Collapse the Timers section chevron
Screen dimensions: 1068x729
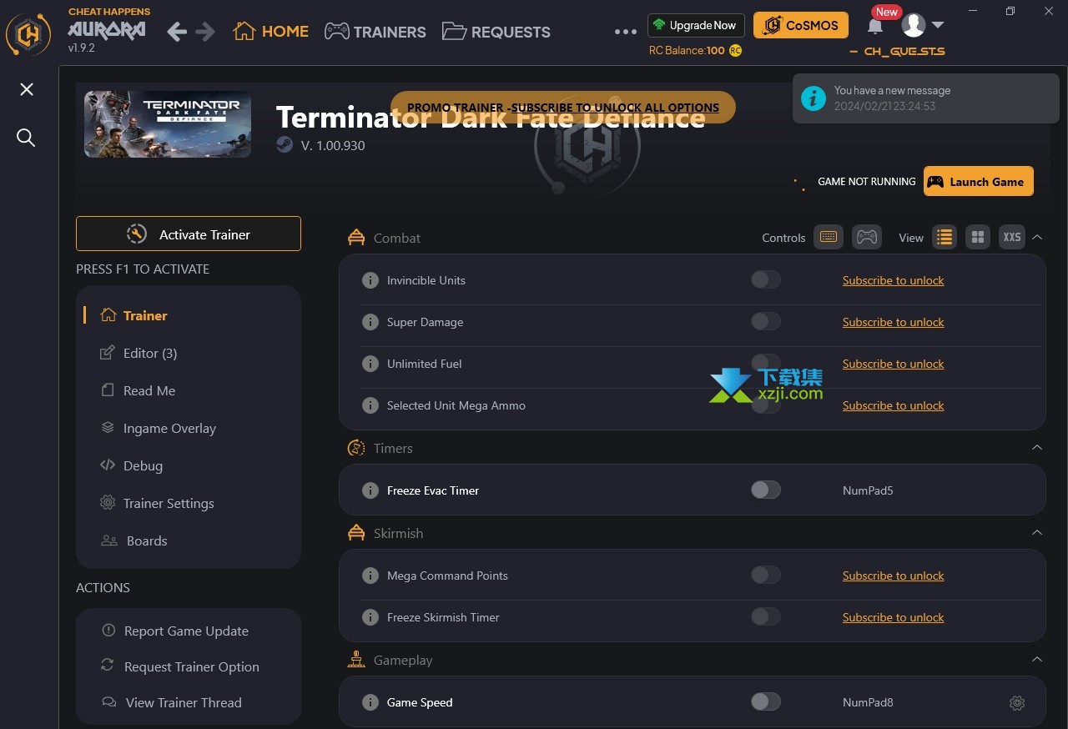coord(1037,448)
